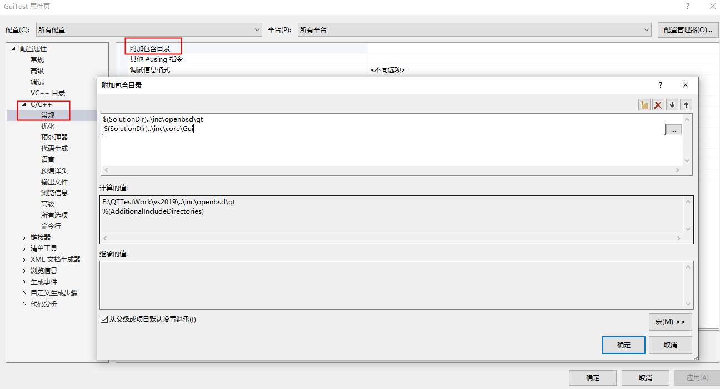
Task: Click the inherited values scrollbar up arrow
Action: [688, 267]
